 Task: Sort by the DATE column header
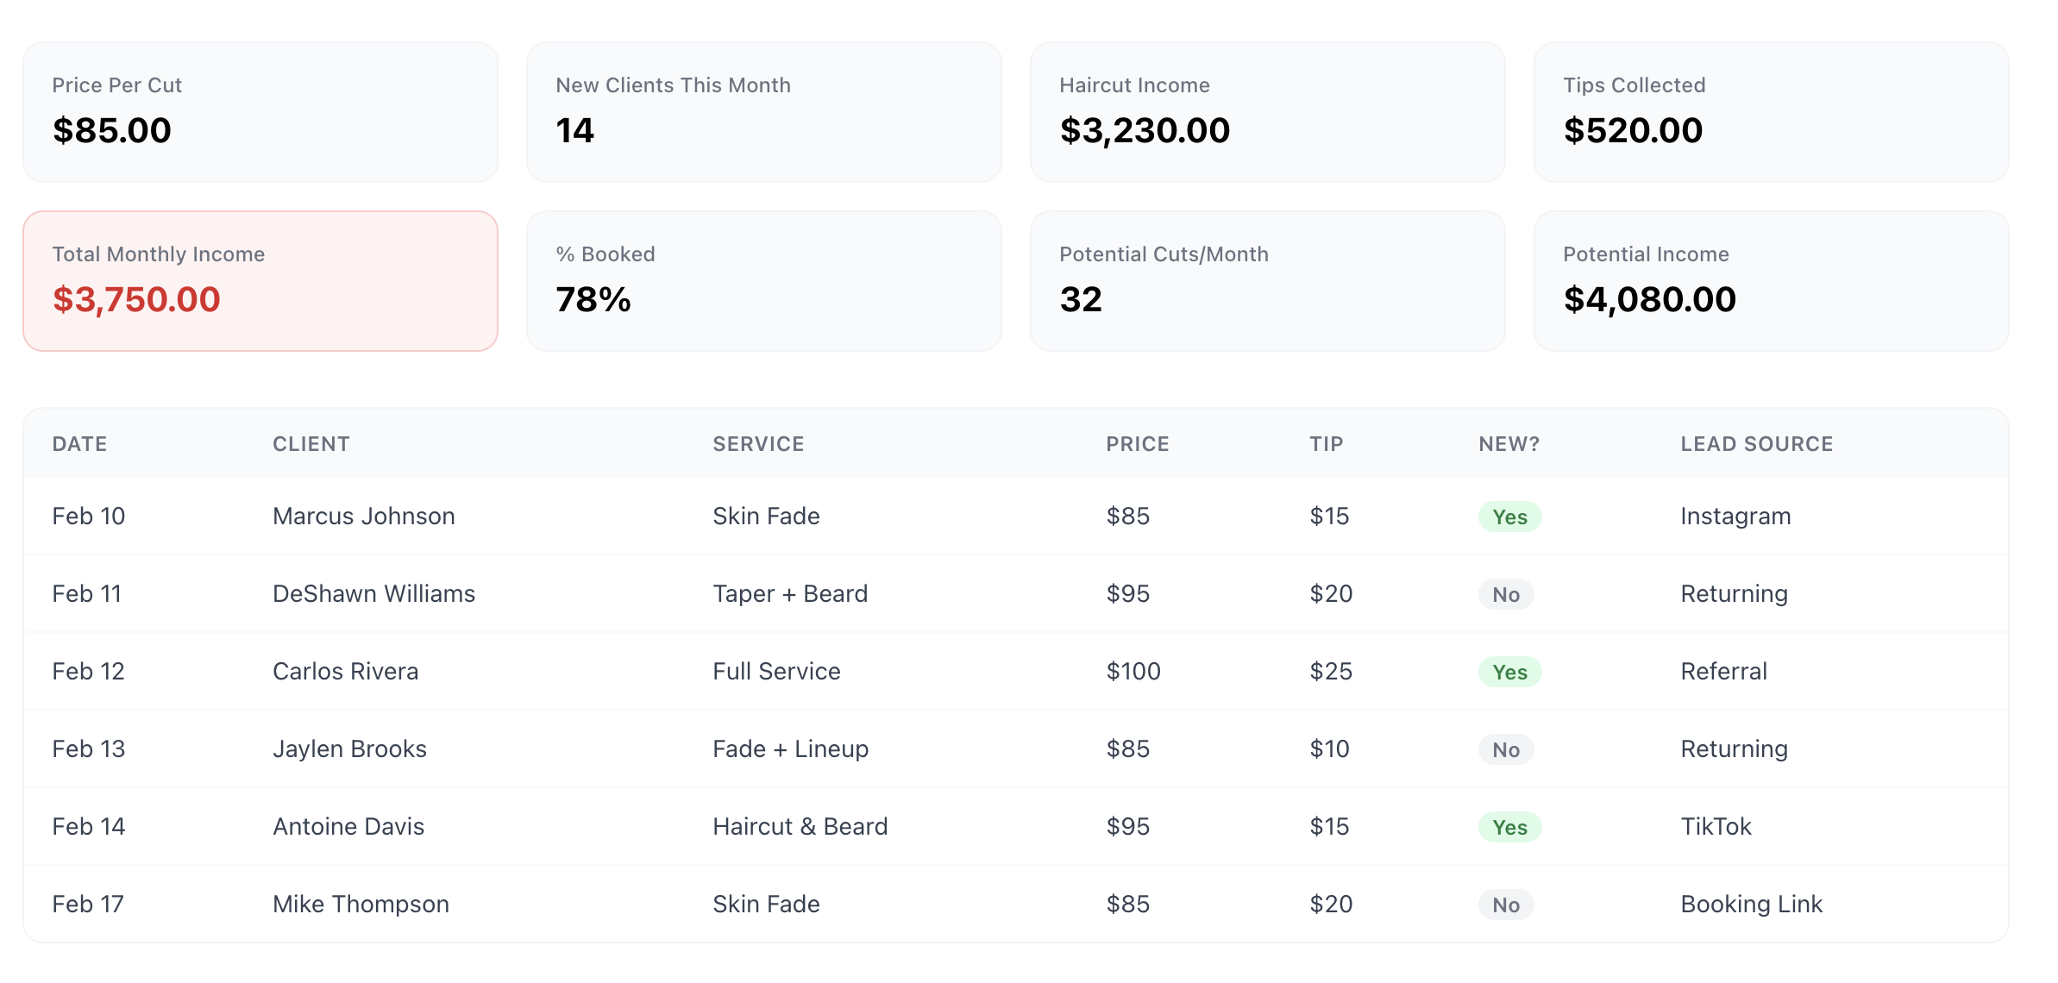coord(80,444)
